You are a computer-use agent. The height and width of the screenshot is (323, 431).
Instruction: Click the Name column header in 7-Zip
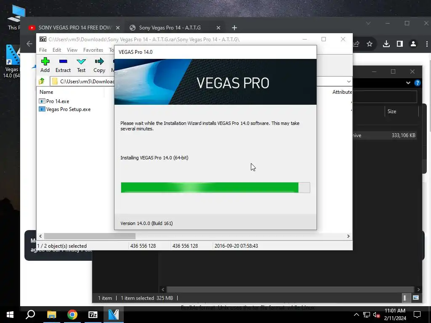coord(46,92)
